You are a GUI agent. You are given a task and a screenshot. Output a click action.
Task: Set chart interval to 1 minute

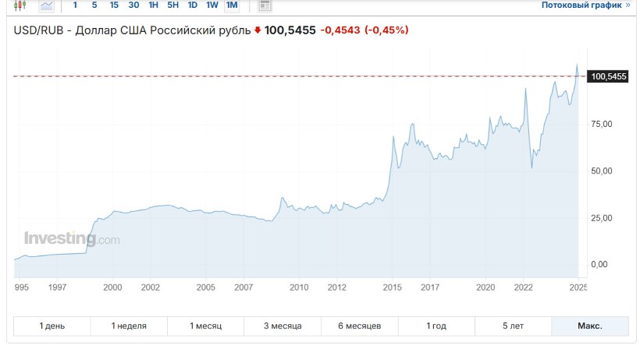point(75,5)
